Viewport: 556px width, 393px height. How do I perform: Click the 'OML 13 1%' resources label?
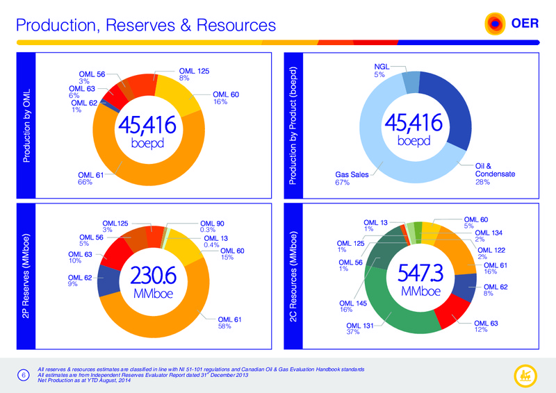(375, 226)
